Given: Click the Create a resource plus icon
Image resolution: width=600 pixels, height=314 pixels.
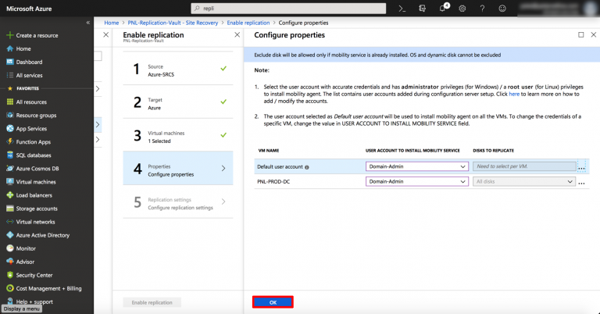Looking at the screenshot, I should click(10, 35).
